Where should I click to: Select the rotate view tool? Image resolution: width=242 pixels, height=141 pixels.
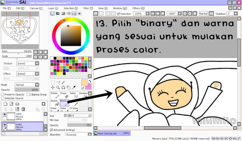point(63,88)
